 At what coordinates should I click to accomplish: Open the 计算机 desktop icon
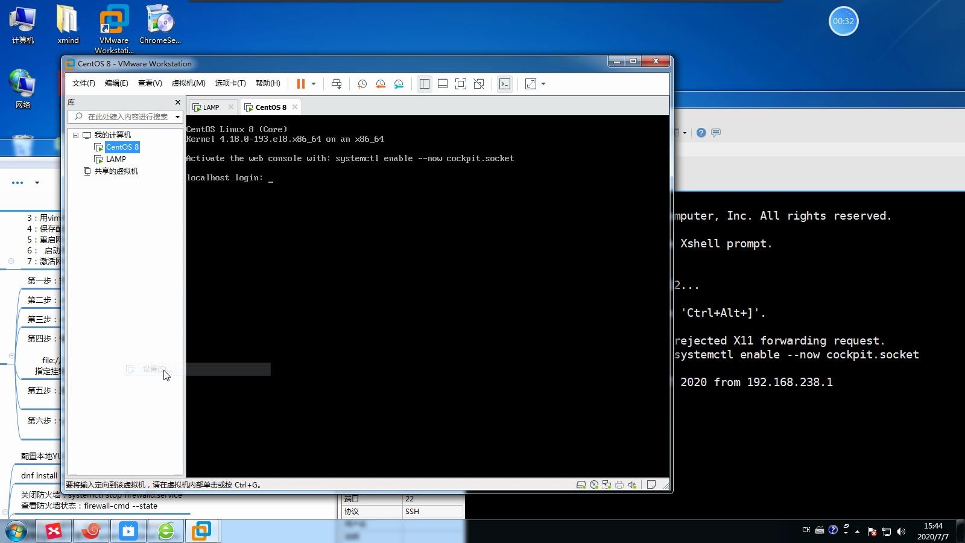23,25
